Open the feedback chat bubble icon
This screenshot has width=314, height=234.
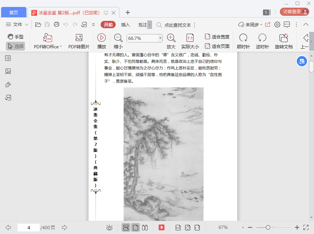click(x=287, y=25)
